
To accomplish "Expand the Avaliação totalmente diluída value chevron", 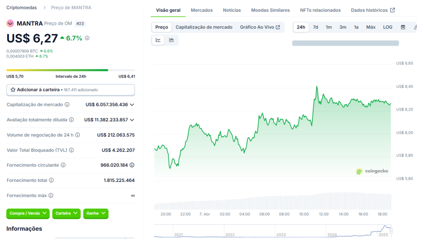I will (x=132, y=120).
